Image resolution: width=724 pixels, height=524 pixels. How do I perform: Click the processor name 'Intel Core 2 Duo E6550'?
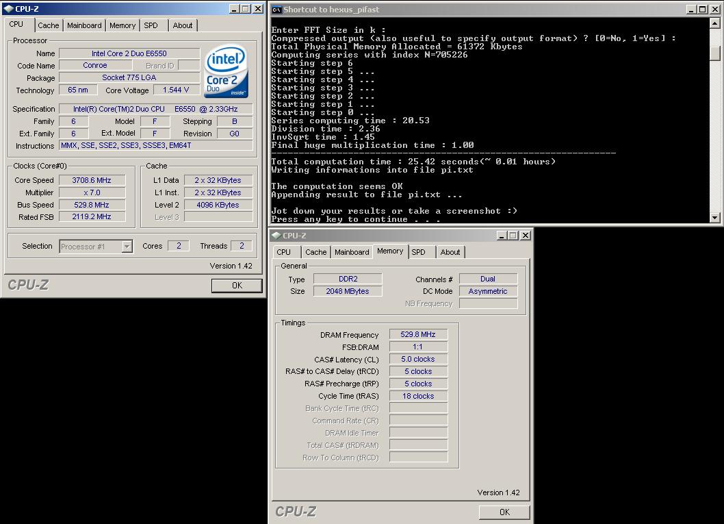click(129, 53)
